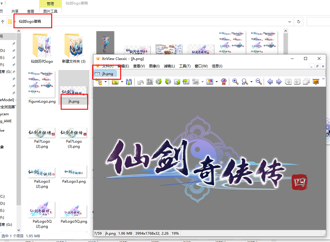
Task: Expand the zoom options dropdown arrow
Action: click(251, 82)
